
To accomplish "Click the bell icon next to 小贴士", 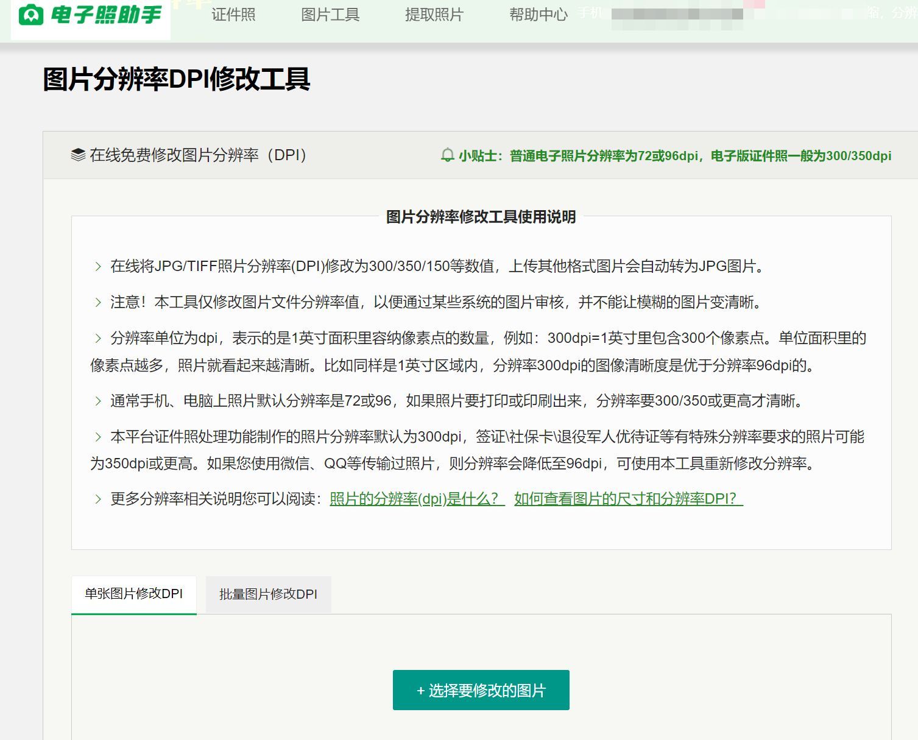I will point(448,156).
